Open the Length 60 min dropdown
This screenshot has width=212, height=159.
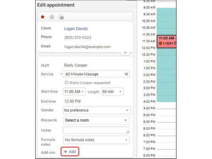tap(112, 92)
